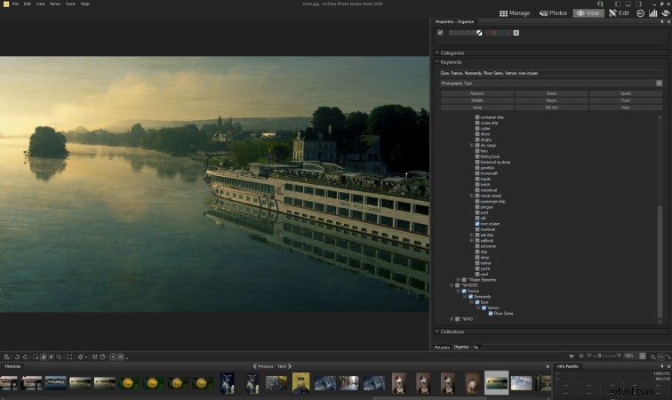
Task: Uncheck the River Seine keyword
Action: point(491,314)
